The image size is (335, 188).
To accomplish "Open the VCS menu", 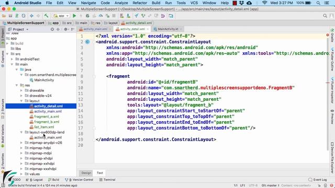I will click(194, 3).
